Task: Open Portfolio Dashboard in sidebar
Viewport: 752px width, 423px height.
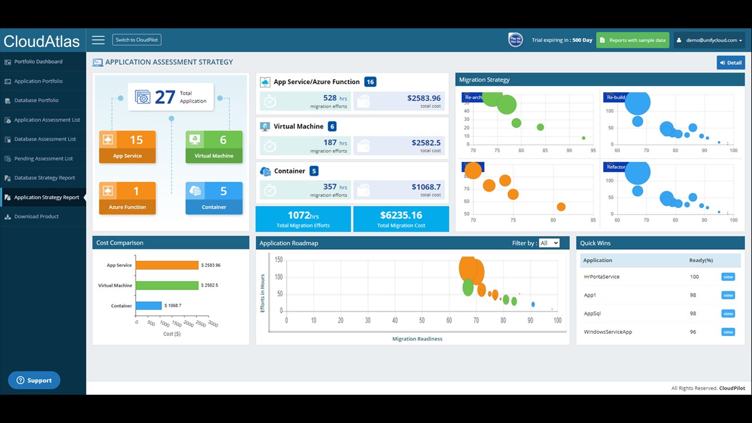Action: [x=38, y=62]
